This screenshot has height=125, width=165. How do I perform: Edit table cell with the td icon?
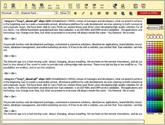tap(143, 6)
